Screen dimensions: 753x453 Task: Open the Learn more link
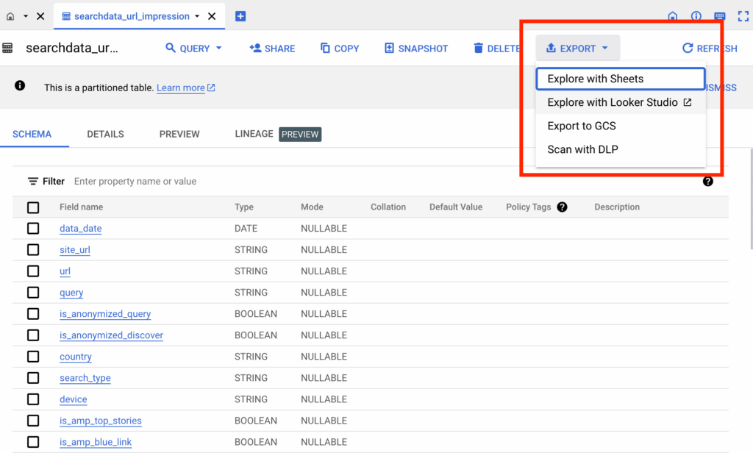[x=186, y=88]
